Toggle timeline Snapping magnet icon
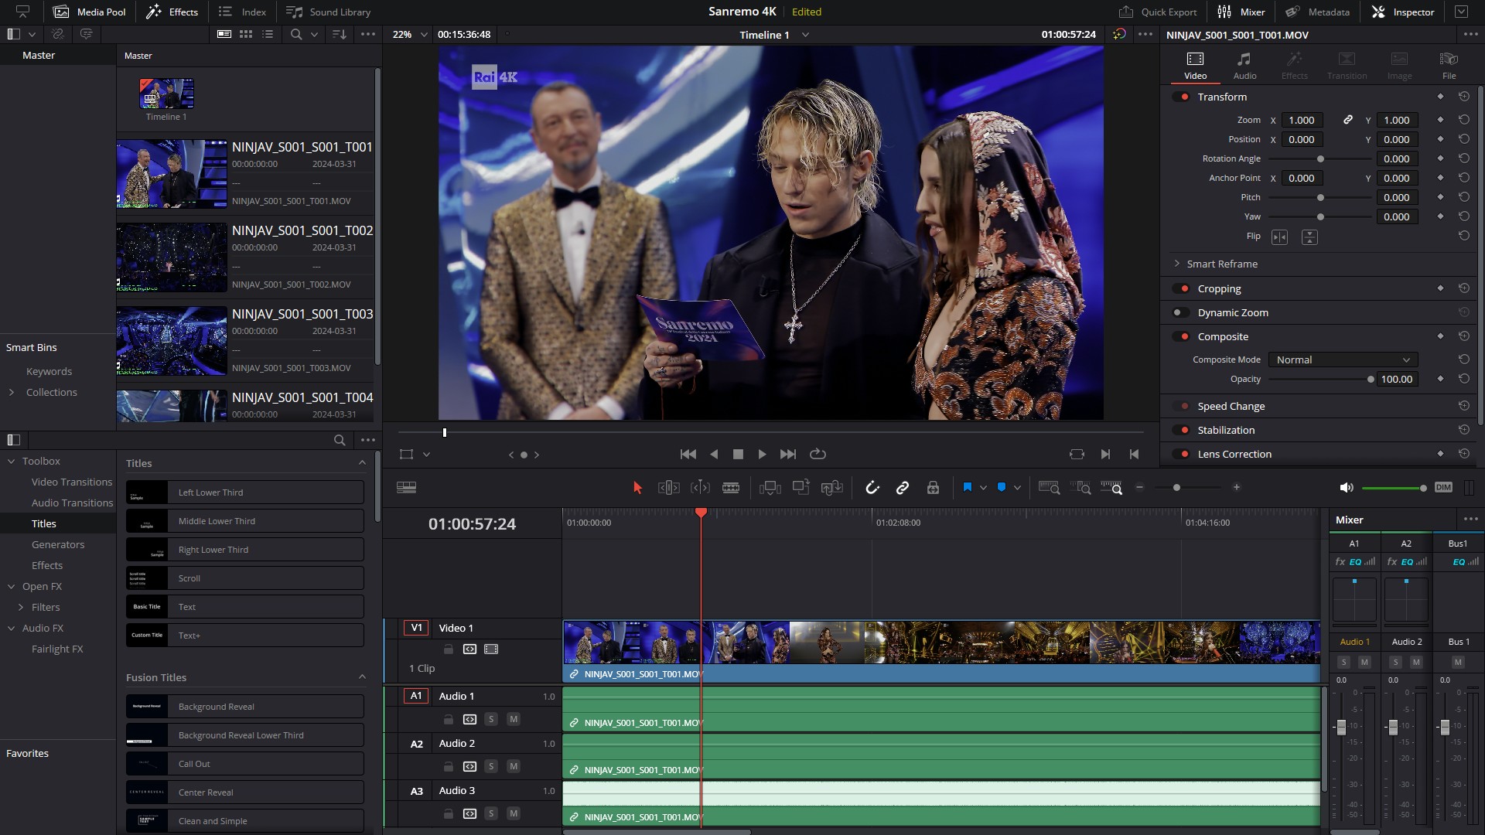Screen dimensions: 1485x835 click(872, 488)
